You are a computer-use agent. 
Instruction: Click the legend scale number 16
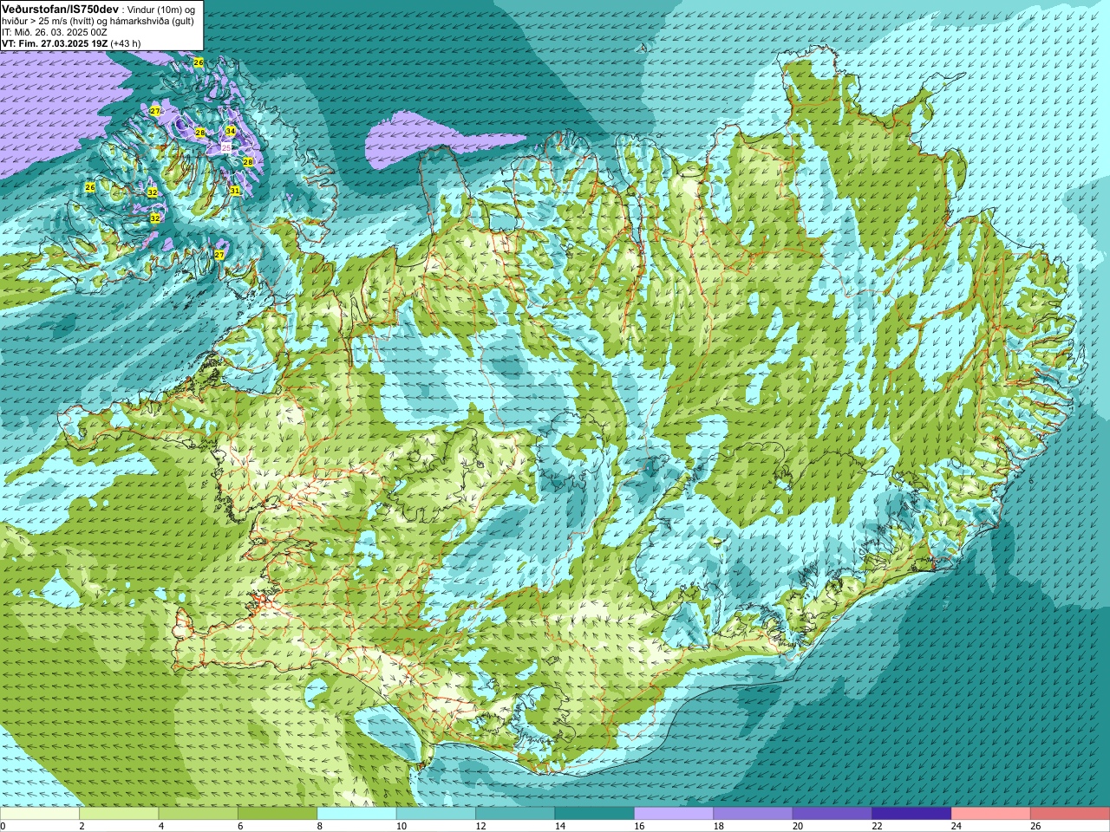pyautogui.click(x=638, y=826)
